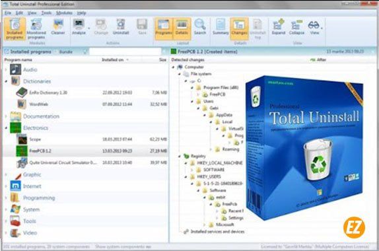The height and width of the screenshot is (251, 379).
Task: Sort by Installed on column
Action: point(113,59)
